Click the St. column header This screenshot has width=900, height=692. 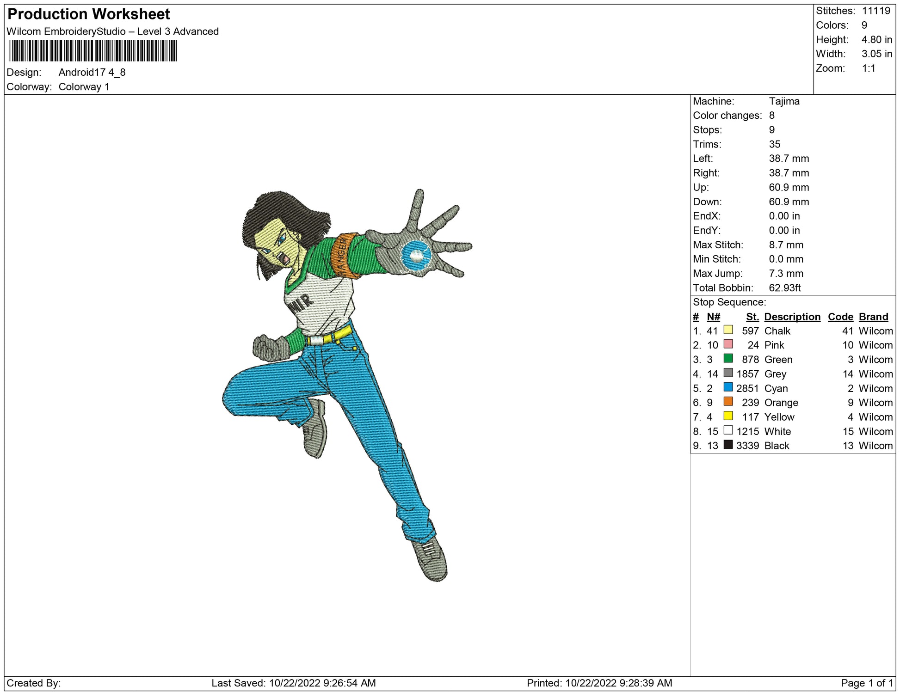click(752, 317)
